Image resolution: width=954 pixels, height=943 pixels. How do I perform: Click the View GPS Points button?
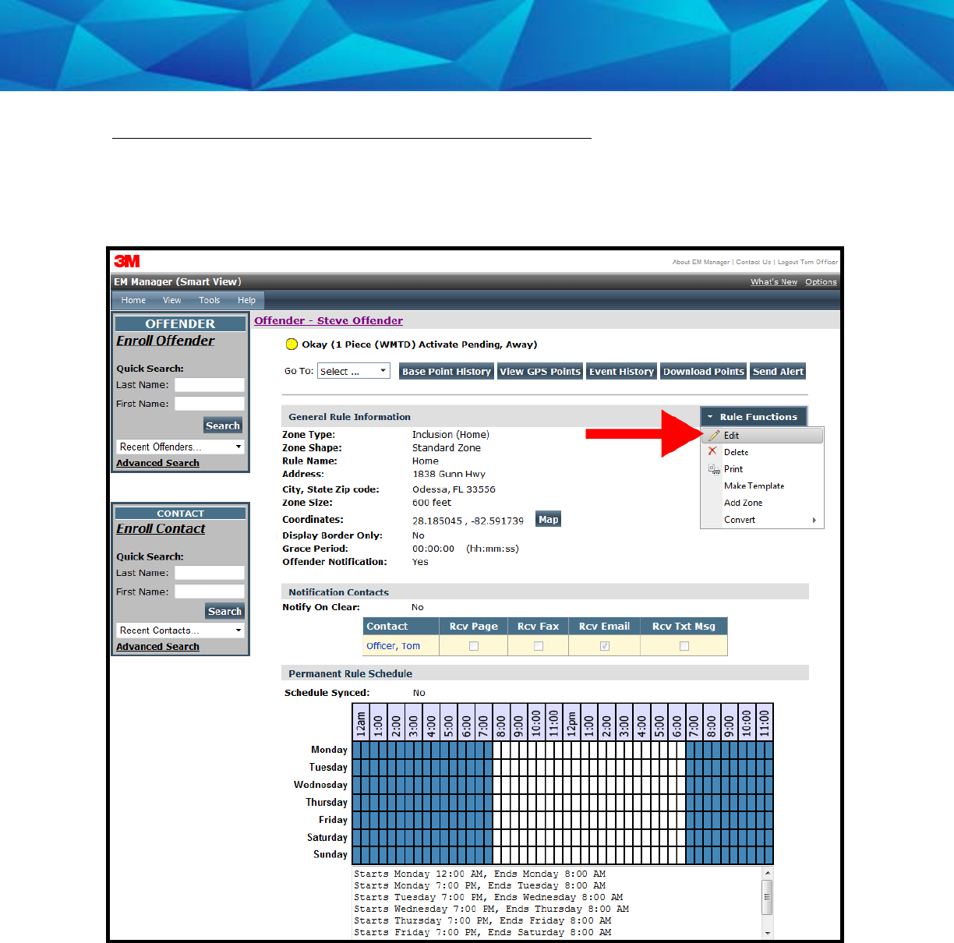tap(540, 372)
